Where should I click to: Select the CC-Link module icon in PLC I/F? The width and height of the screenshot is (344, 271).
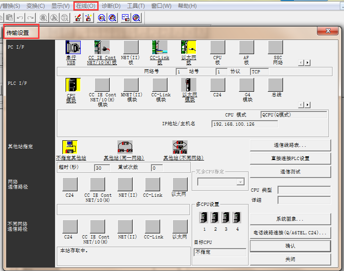pyautogui.click(x=160, y=85)
